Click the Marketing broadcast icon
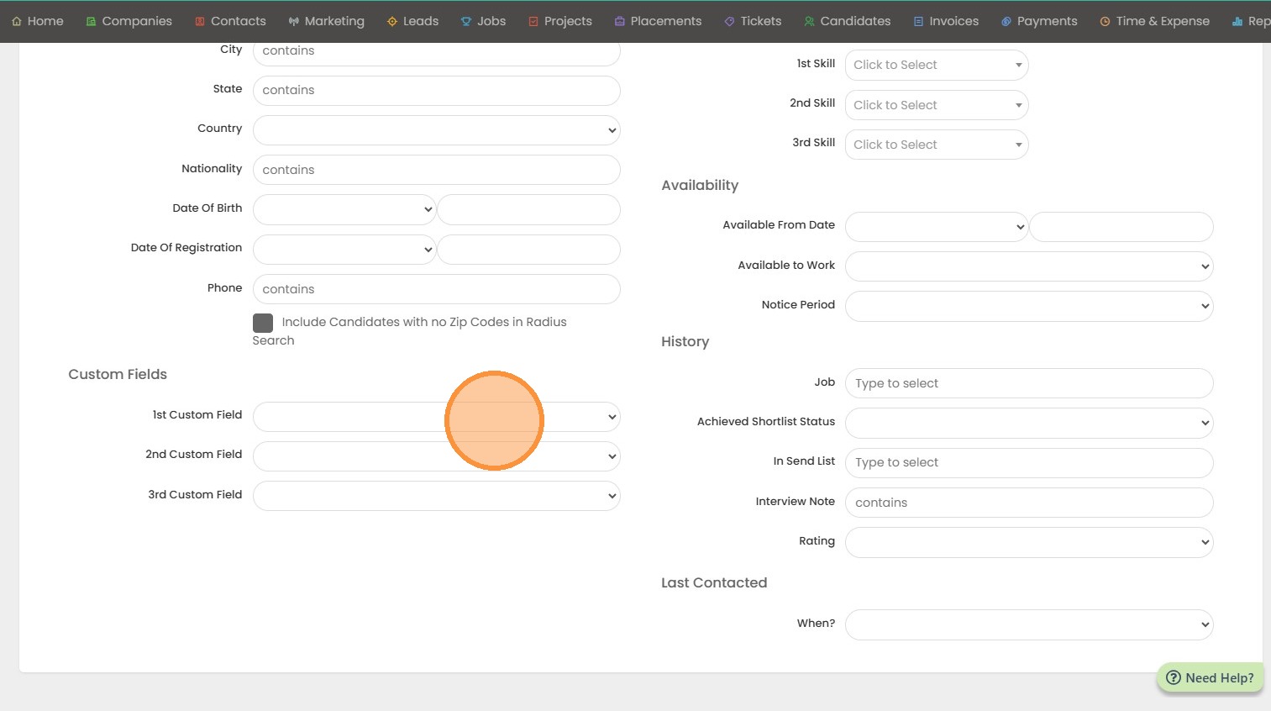The width and height of the screenshot is (1271, 711). click(293, 22)
